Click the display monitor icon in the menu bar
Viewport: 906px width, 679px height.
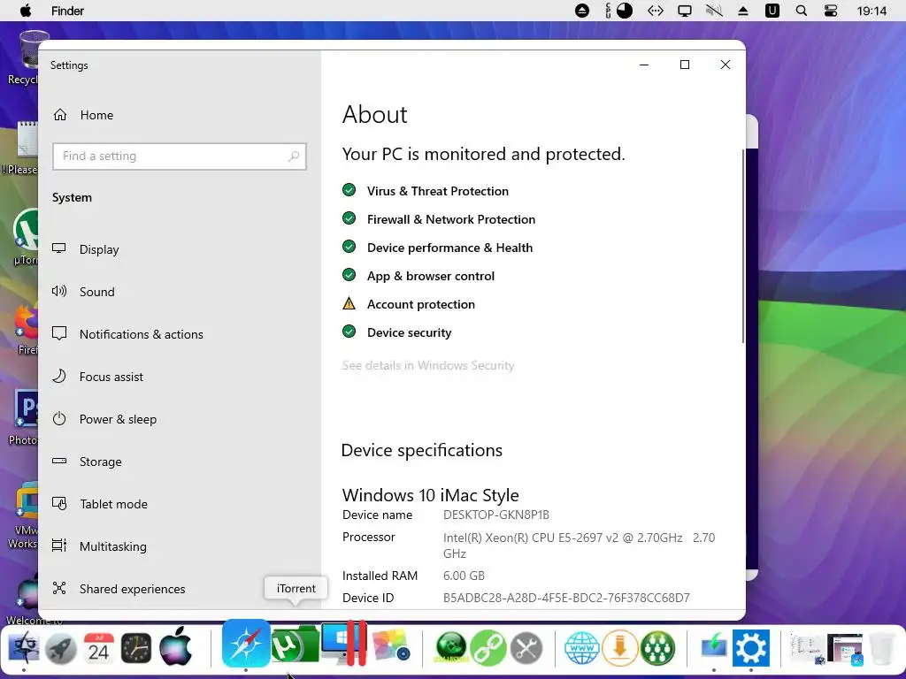(685, 11)
